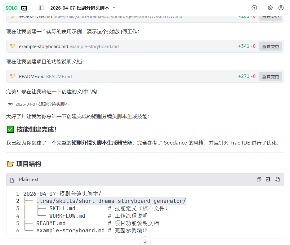Add code block to new file icon

(277, 179)
